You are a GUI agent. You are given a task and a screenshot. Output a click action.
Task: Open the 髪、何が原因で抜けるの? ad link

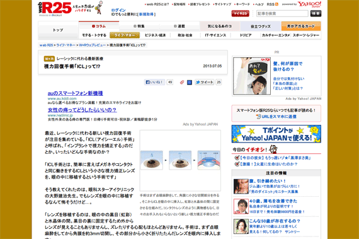click(288, 66)
